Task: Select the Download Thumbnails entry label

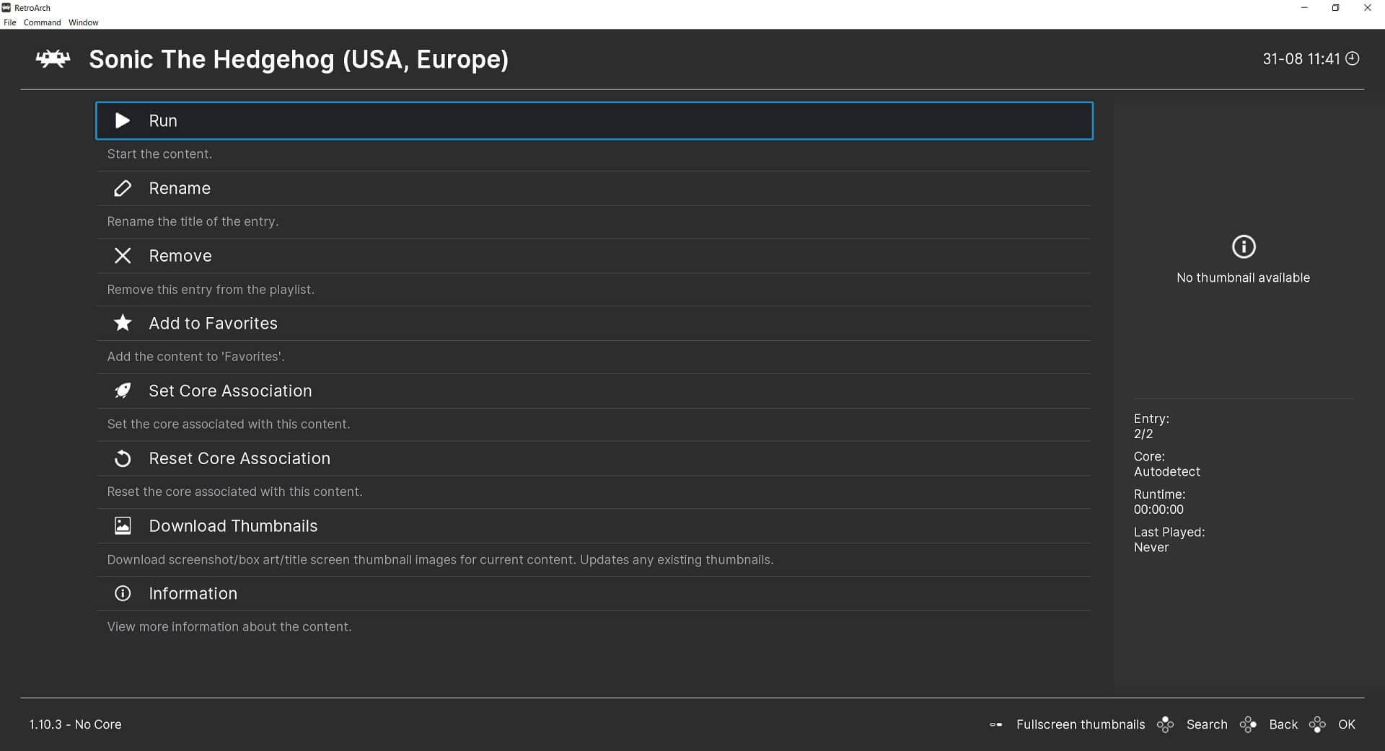Action: (x=233, y=526)
